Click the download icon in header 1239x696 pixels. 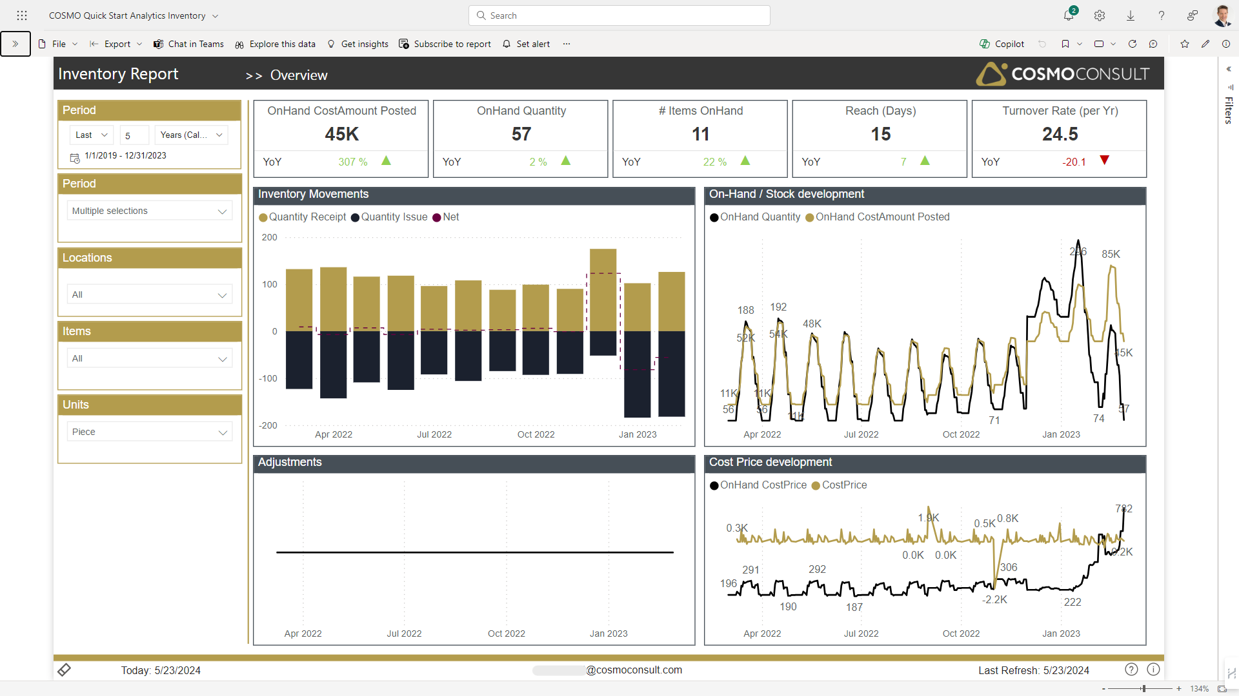(1131, 15)
